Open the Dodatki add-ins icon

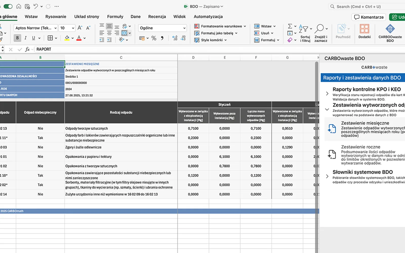pos(364,32)
